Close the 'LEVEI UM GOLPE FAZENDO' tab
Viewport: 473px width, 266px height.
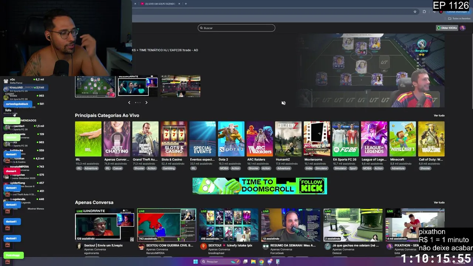(x=179, y=4)
